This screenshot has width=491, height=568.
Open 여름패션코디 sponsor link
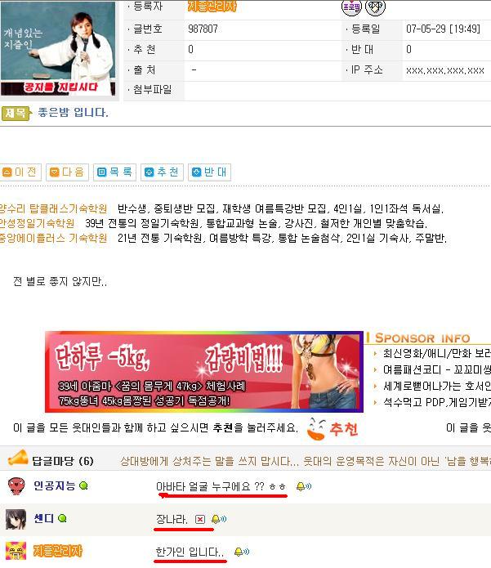pyautogui.click(x=437, y=370)
